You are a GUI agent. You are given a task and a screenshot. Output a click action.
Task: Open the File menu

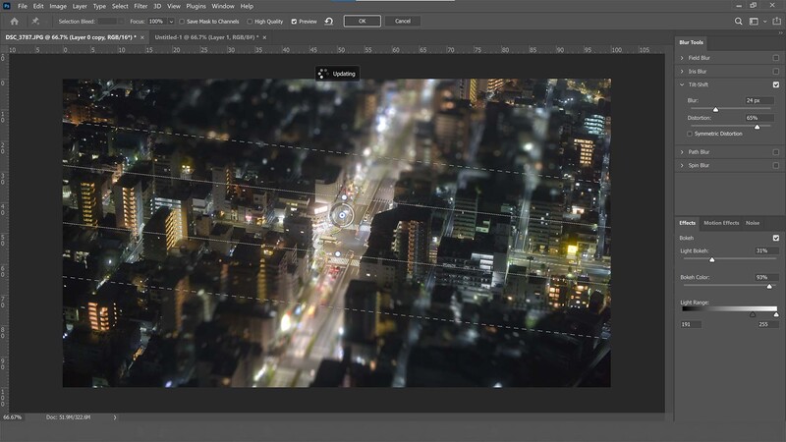click(x=23, y=6)
